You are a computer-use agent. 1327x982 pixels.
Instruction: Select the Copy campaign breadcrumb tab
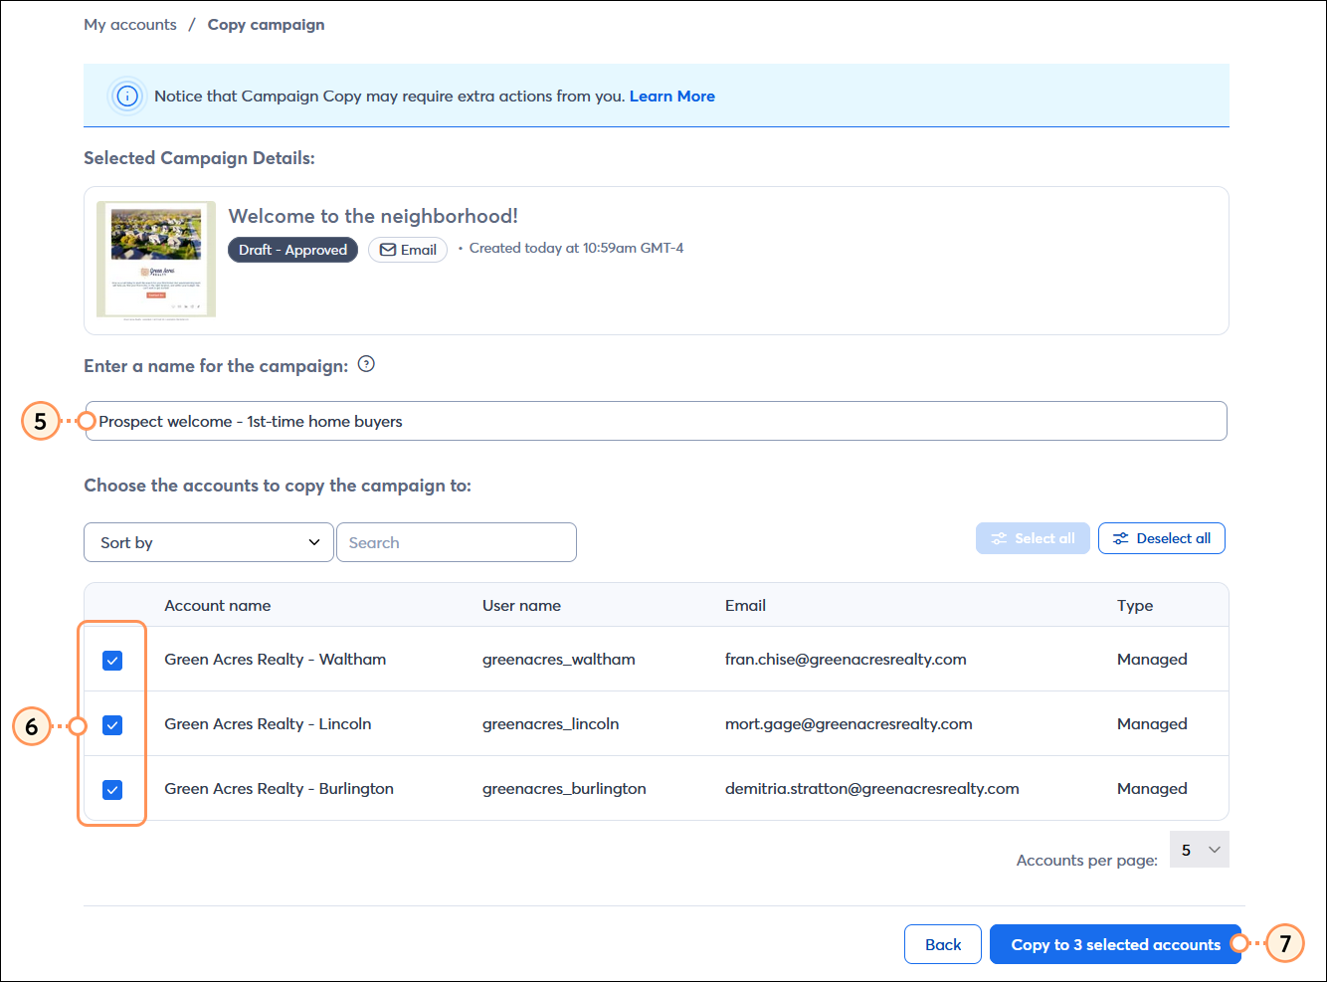pos(266,24)
